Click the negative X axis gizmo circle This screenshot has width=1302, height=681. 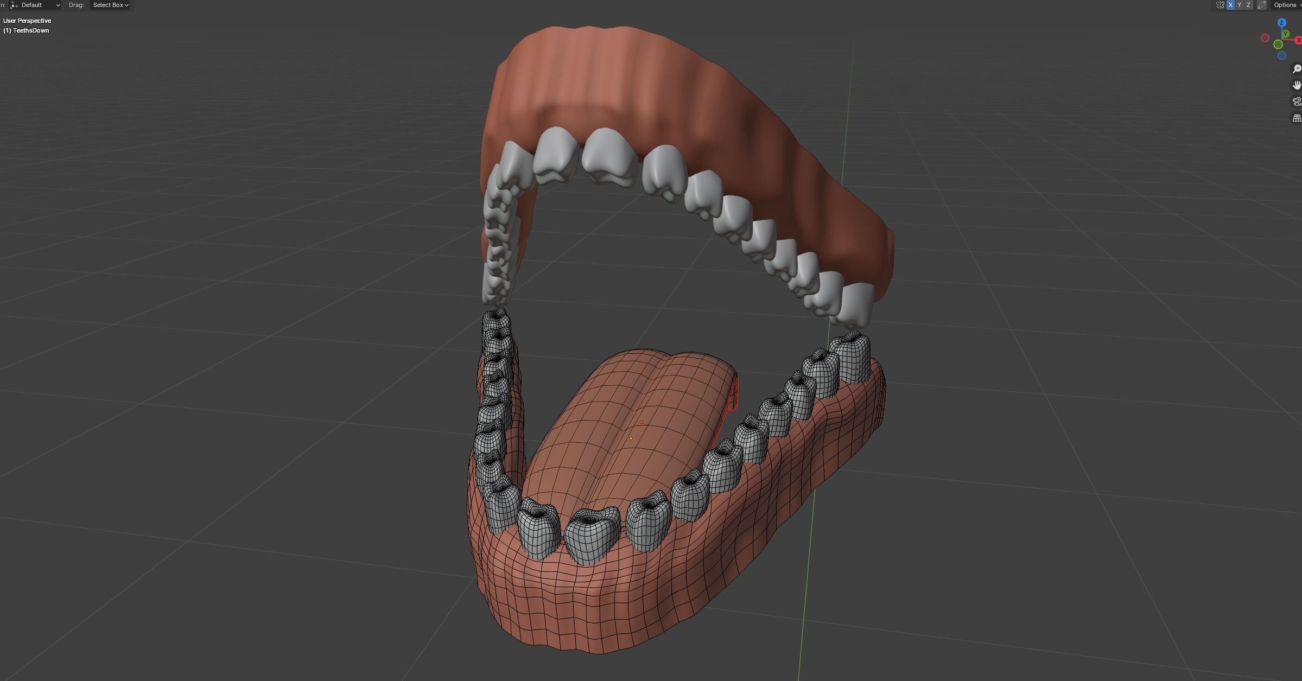point(1265,38)
